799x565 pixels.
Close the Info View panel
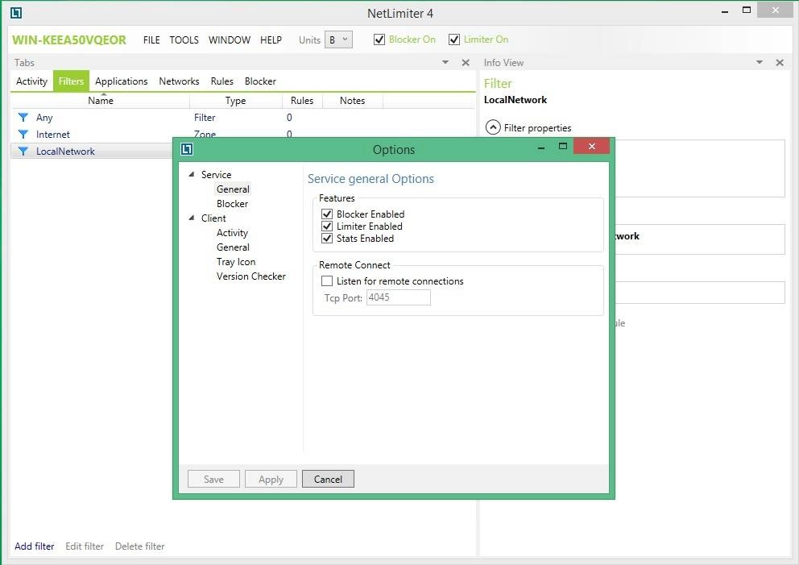[x=780, y=63]
